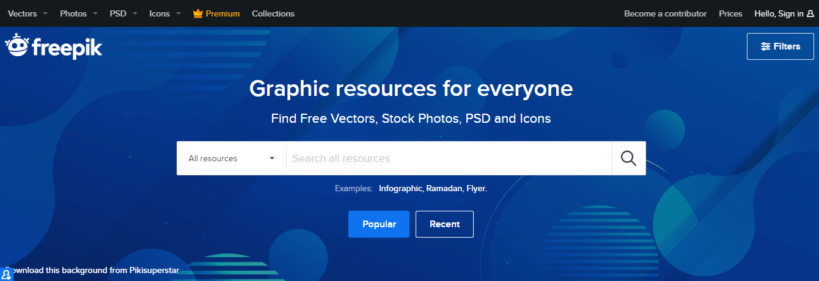Select the Recent button
The image size is (819, 281).
(444, 224)
